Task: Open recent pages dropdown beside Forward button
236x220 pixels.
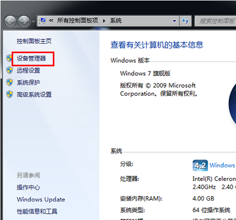Action: 33,22
